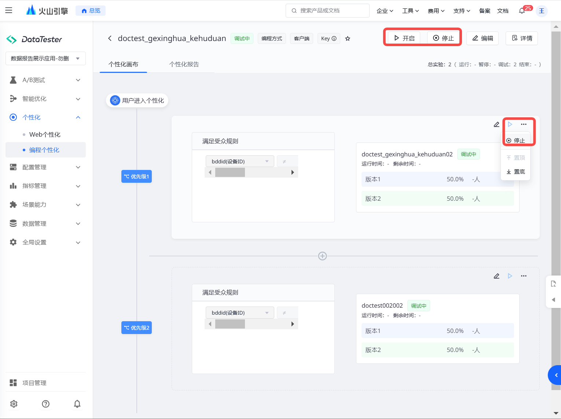Click the 搜索产品或文档 search field
Viewport: 561px width, 419px height.
pyautogui.click(x=327, y=11)
